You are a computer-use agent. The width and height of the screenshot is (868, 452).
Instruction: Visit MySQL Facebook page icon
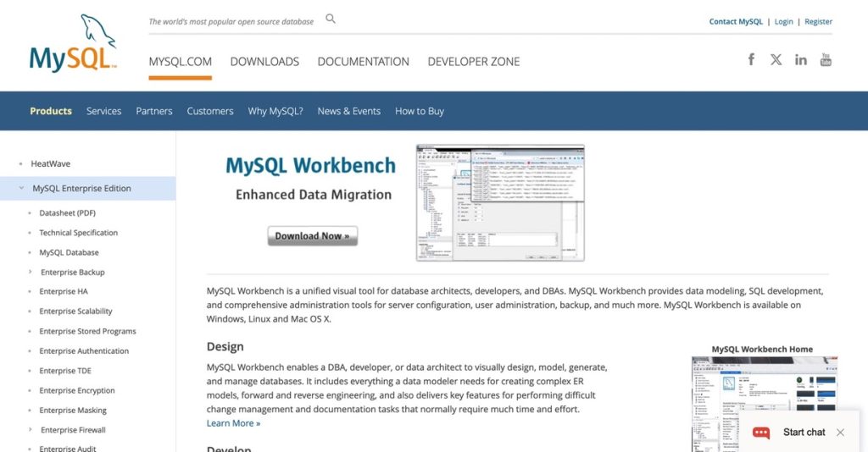pos(751,59)
